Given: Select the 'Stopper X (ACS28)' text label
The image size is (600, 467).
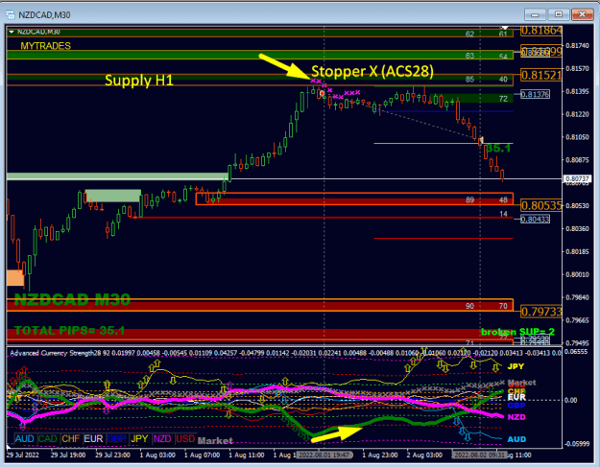Looking at the screenshot, I should [x=372, y=72].
